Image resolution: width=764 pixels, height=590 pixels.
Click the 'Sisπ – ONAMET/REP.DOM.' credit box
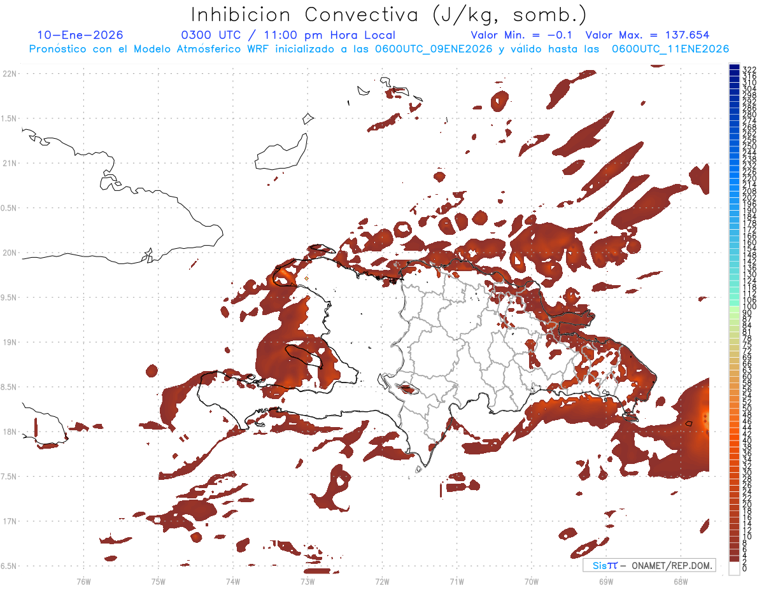pos(649,565)
